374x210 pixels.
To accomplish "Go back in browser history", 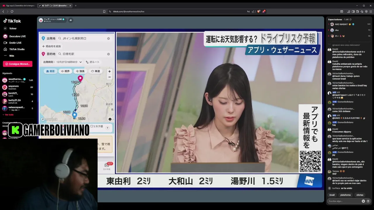I will point(3,11).
